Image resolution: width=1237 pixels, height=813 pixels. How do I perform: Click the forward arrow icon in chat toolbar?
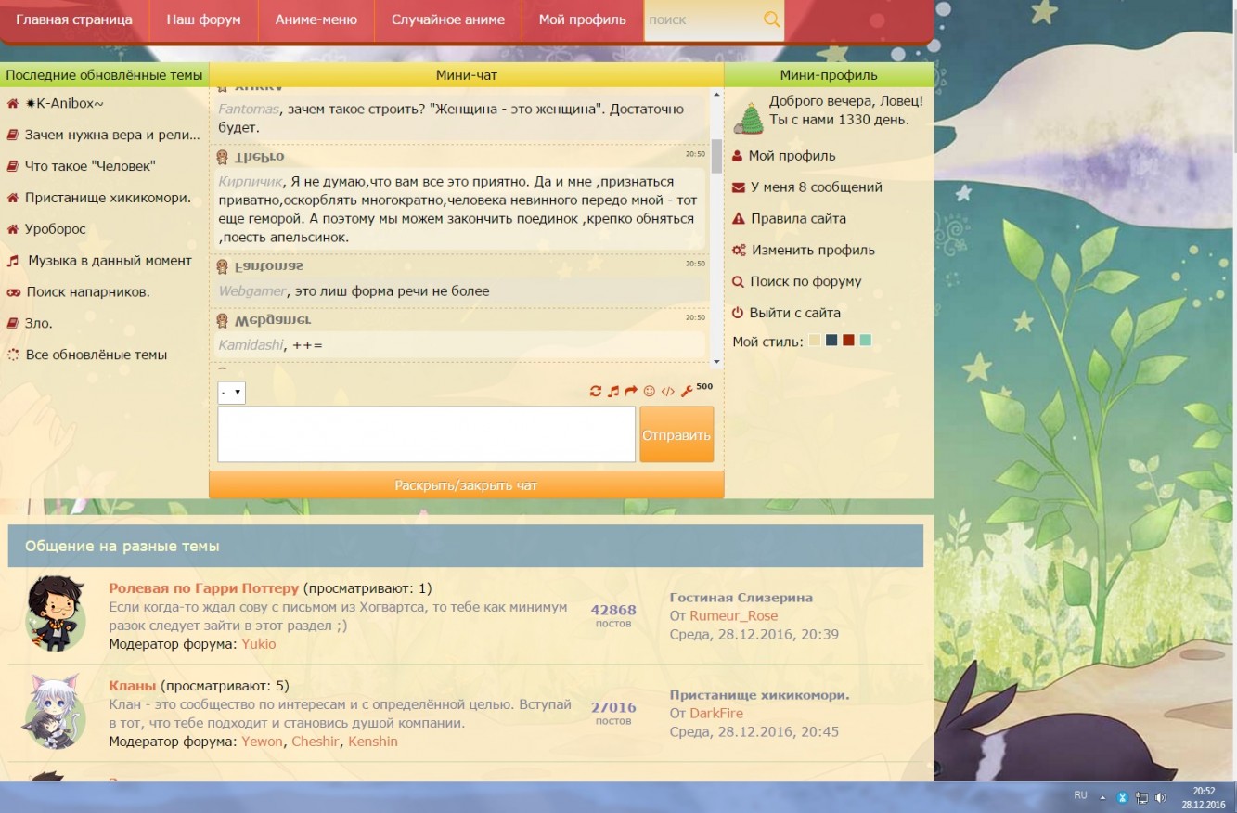[631, 392]
